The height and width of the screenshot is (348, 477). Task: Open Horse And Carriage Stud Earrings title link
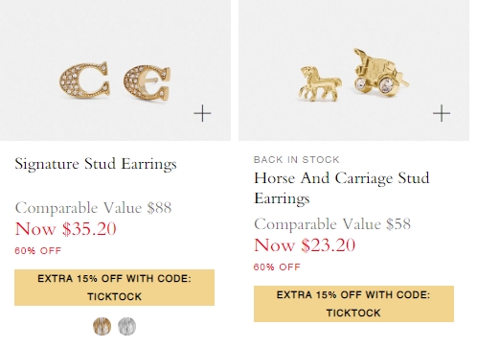click(x=342, y=188)
